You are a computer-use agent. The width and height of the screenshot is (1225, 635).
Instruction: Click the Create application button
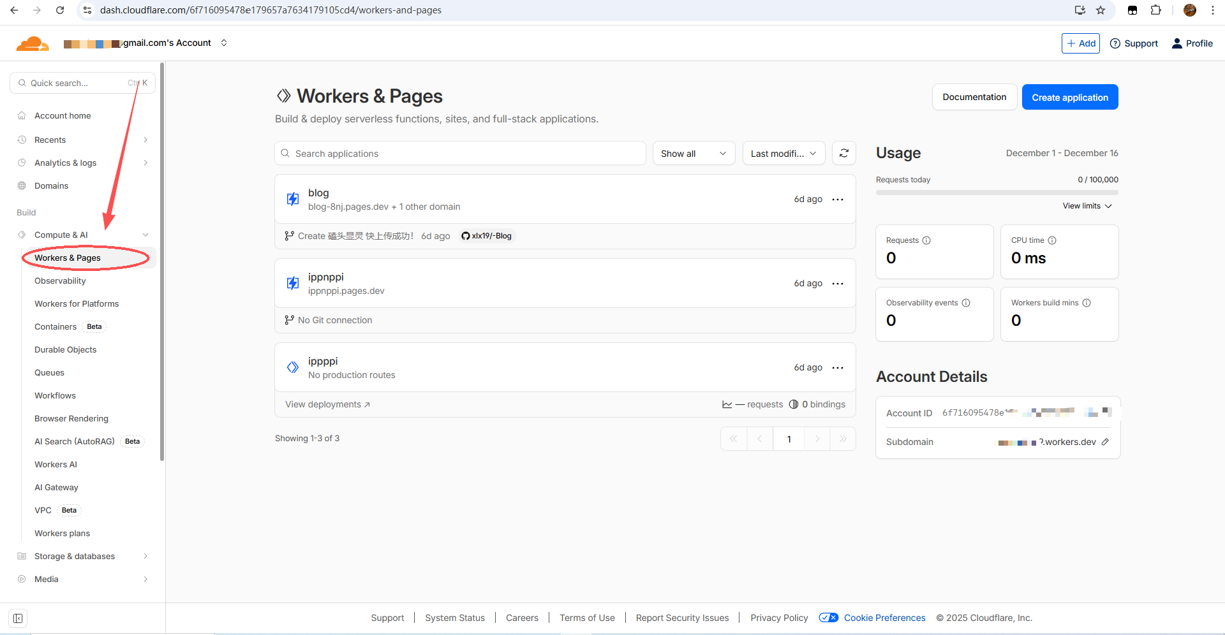tap(1070, 97)
